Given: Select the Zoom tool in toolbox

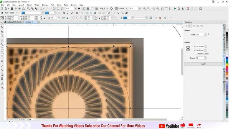Looking at the screenshot, I should [x=2, y=36].
